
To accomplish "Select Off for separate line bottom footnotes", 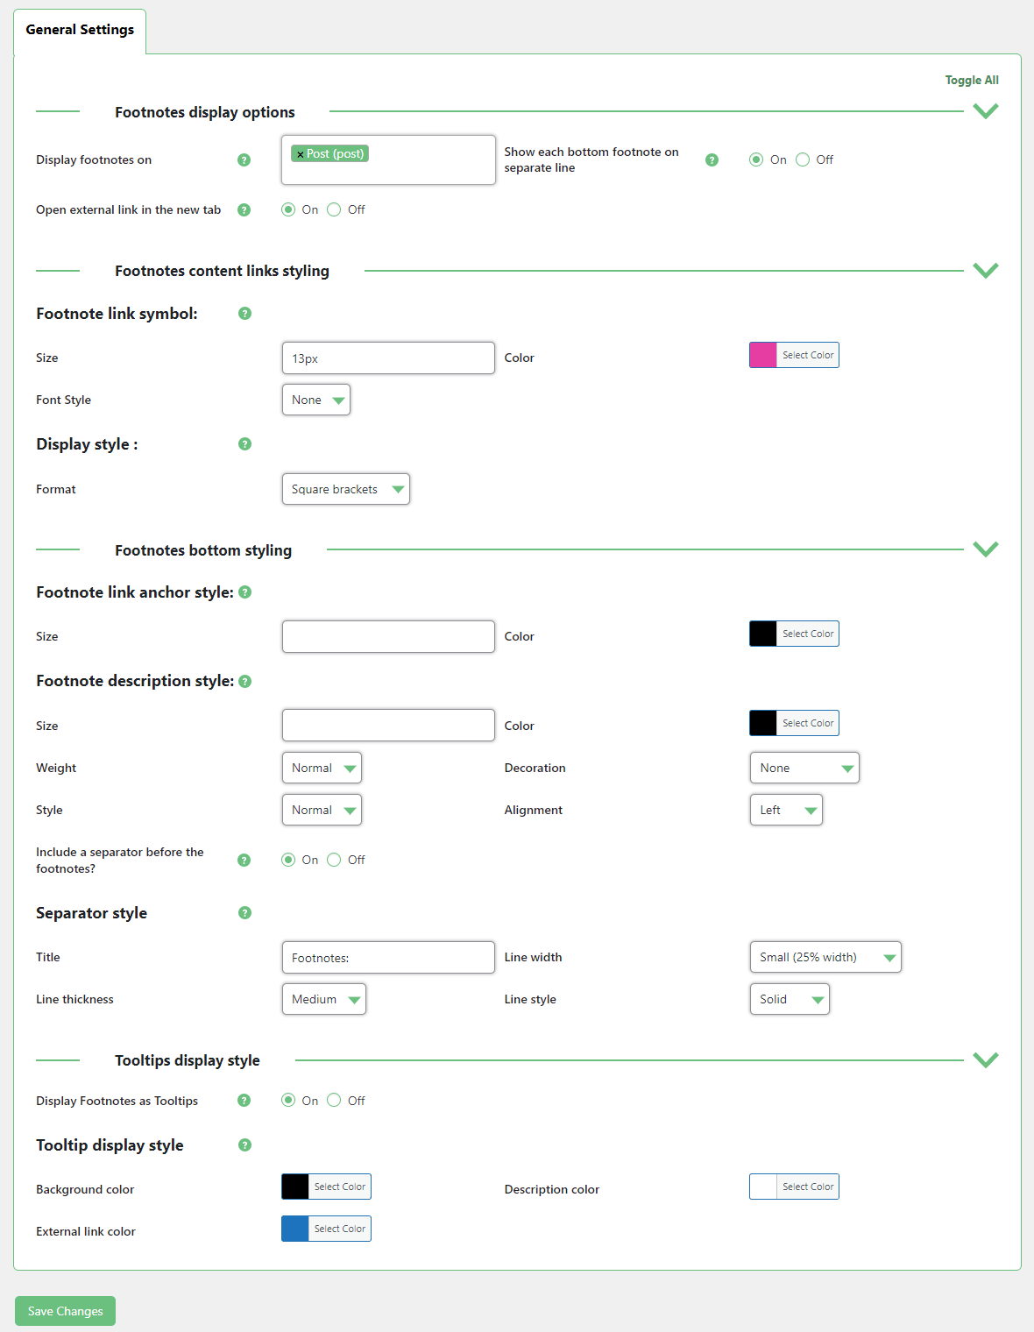I will (803, 159).
